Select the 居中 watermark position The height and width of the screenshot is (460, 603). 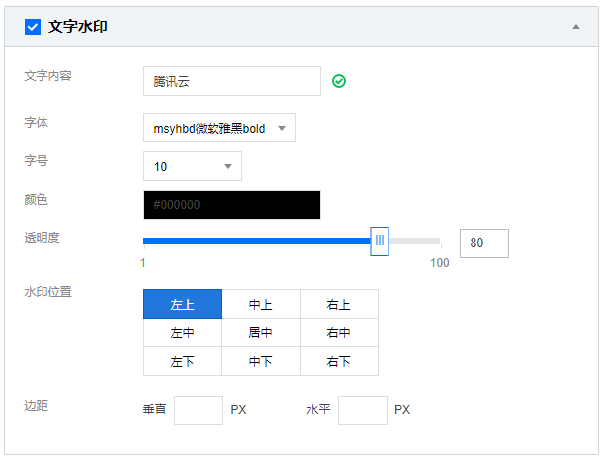pos(261,332)
